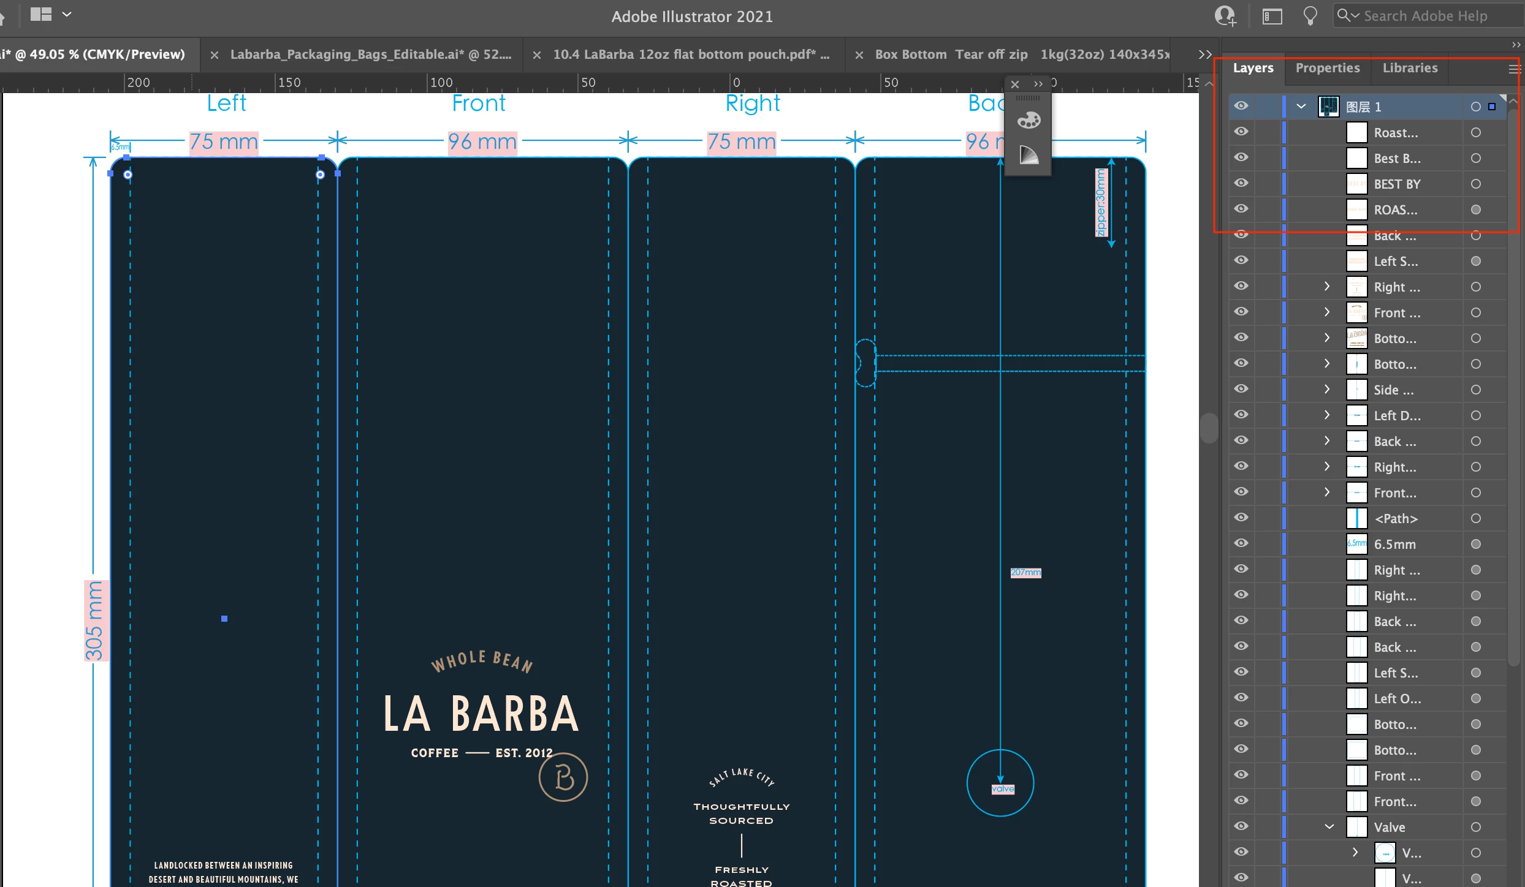Switch to the Properties tab
This screenshot has height=887, width=1525.
tap(1327, 68)
